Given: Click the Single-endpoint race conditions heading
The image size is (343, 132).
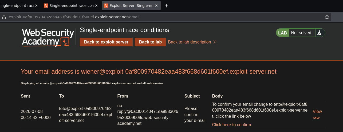Looking at the screenshot, I should click(x=124, y=30).
